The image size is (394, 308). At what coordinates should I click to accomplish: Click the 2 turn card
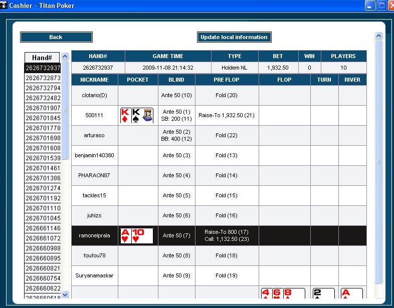tap(324, 293)
